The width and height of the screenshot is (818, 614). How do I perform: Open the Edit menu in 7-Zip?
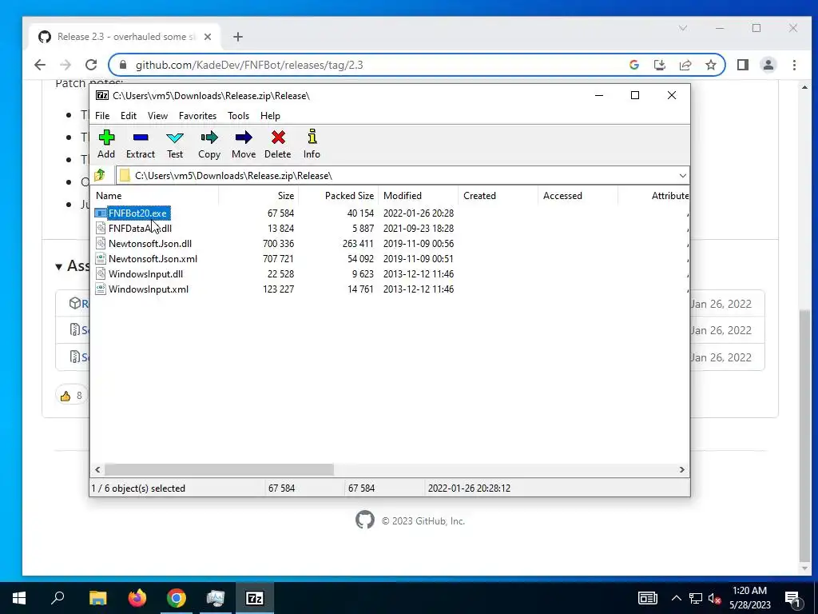tap(129, 115)
